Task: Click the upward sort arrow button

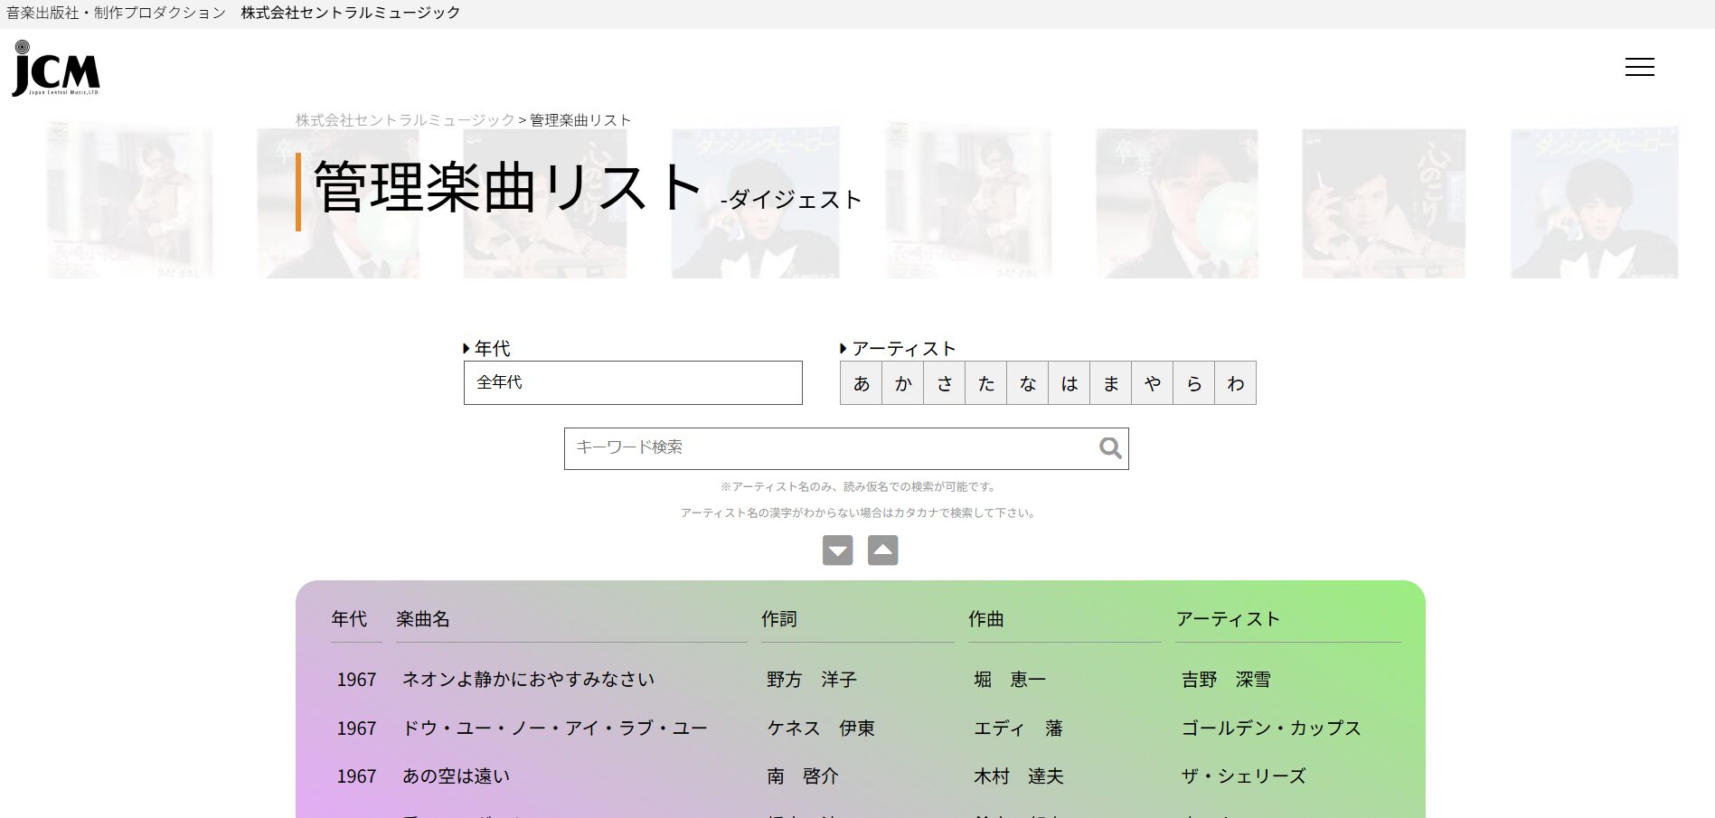Action: [x=883, y=550]
